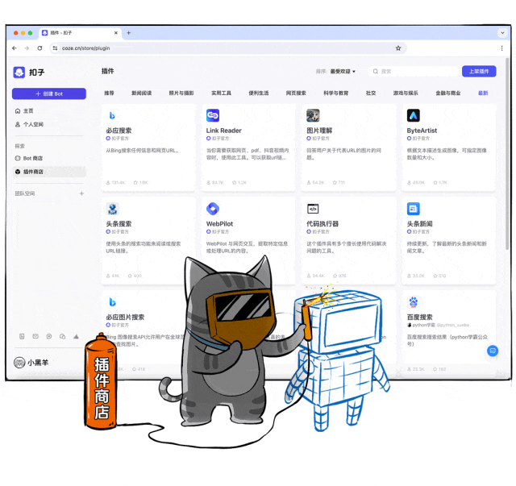Image resolution: width=516 pixels, height=486 pixels.
Task: Open the Link Reader plugin title
Action: (x=224, y=131)
